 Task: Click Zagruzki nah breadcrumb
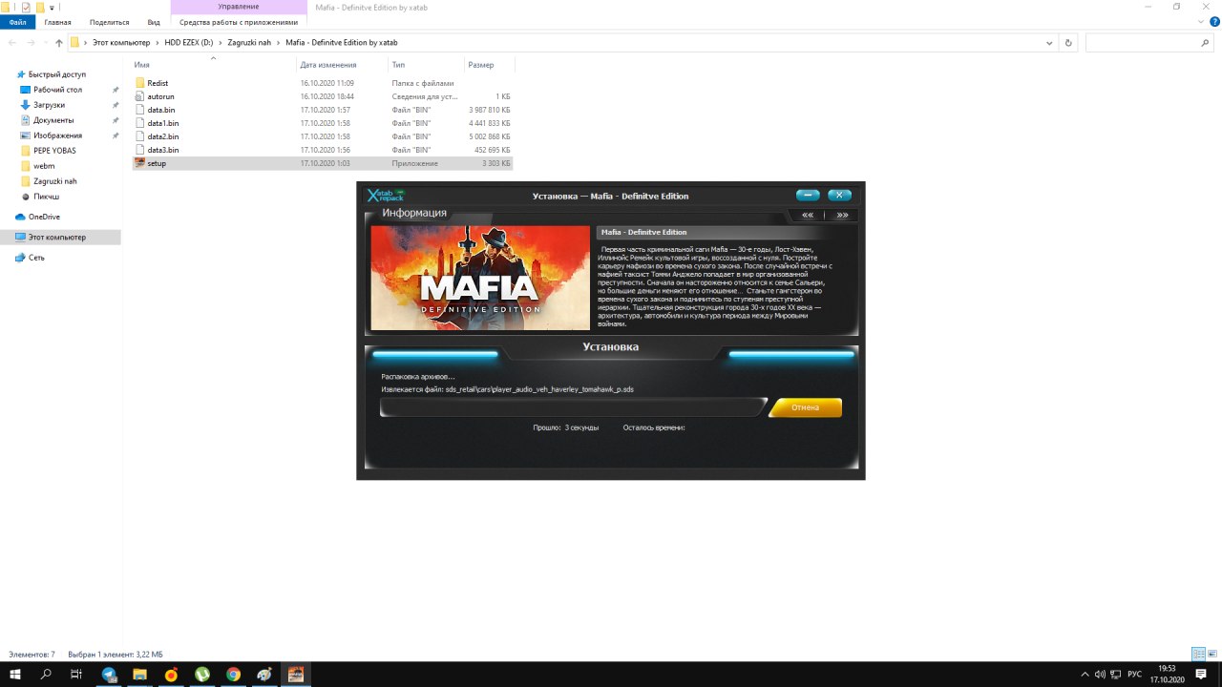click(x=250, y=43)
